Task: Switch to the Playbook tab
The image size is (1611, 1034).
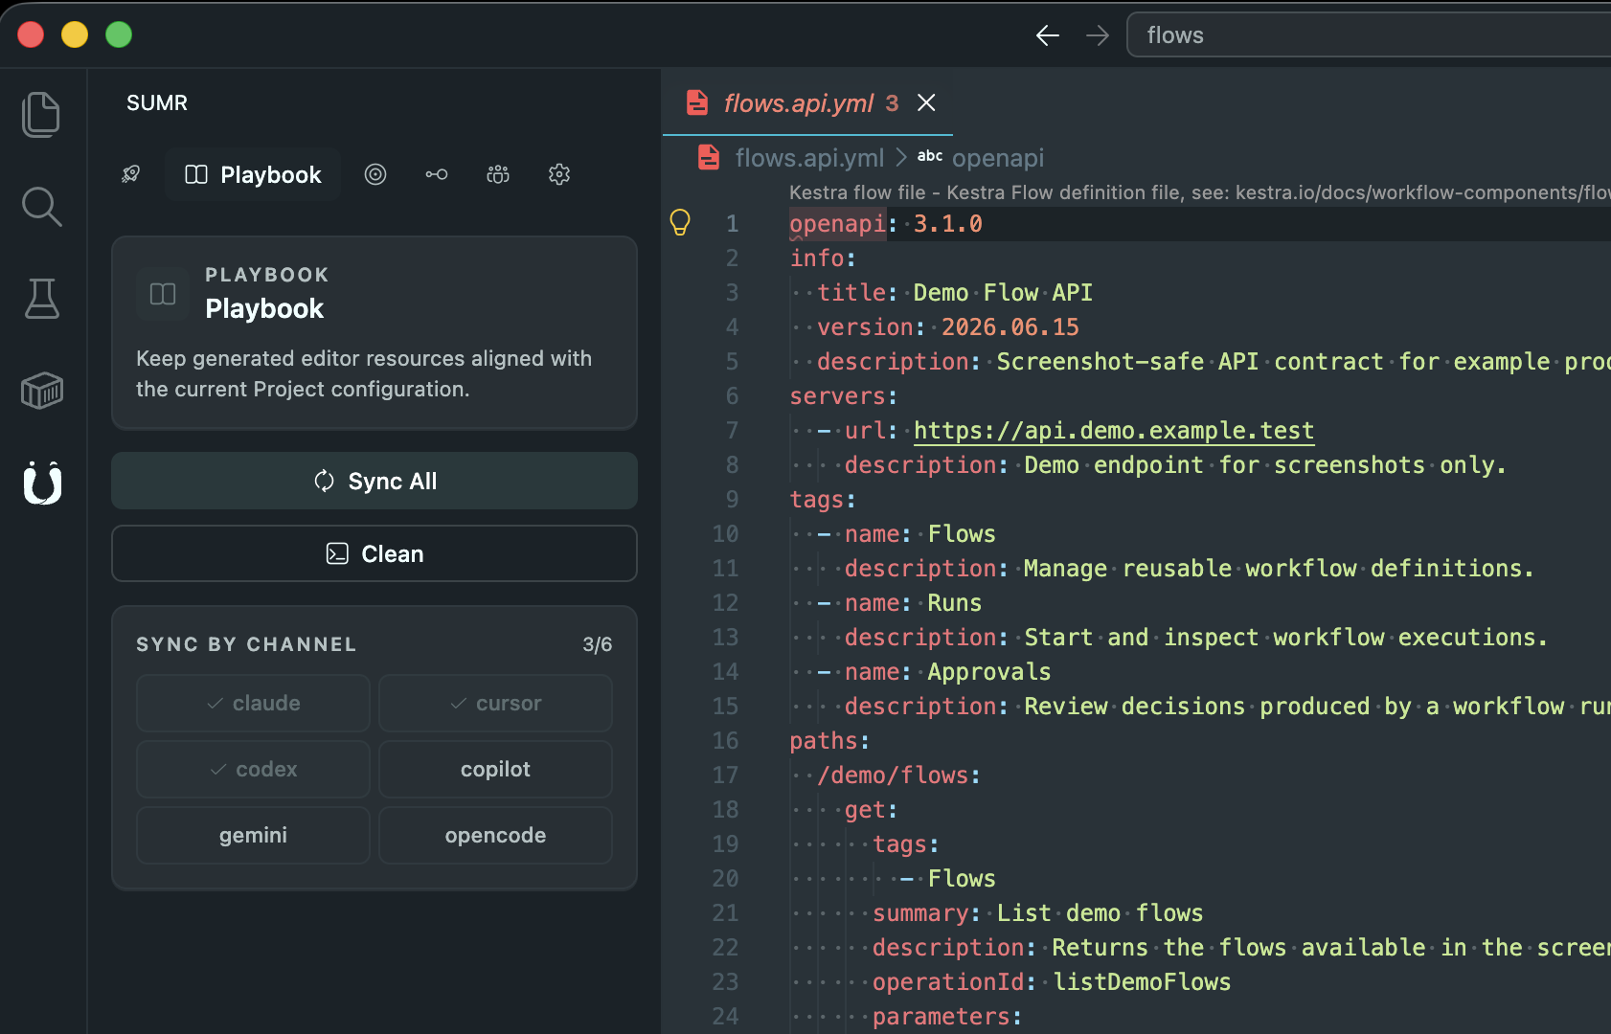Action: tap(253, 174)
